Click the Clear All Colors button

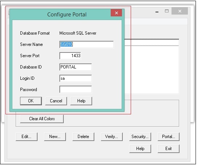42,119
